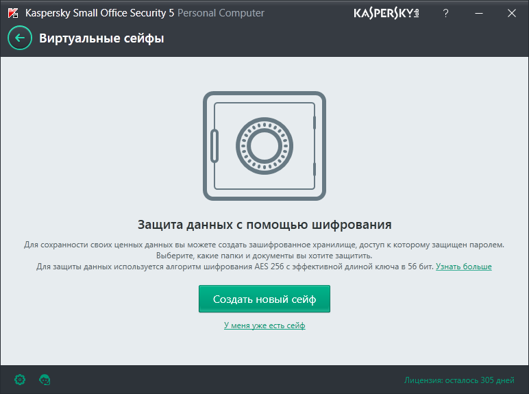This screenshot has height=394, width=529.
Task: Minimize the Kaspersky window
Action: point(479,13)
